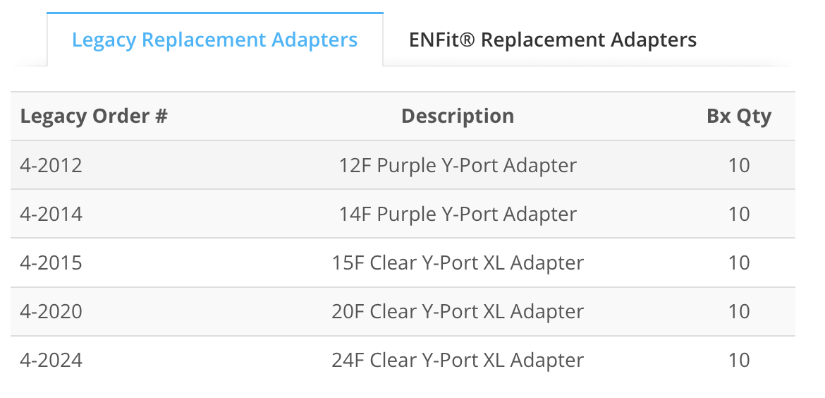Image resolution: width=825 pixels, height=398 pixels.
Task: Click 12F Purple Y-Port Adapter description
Action: (458, 165)
